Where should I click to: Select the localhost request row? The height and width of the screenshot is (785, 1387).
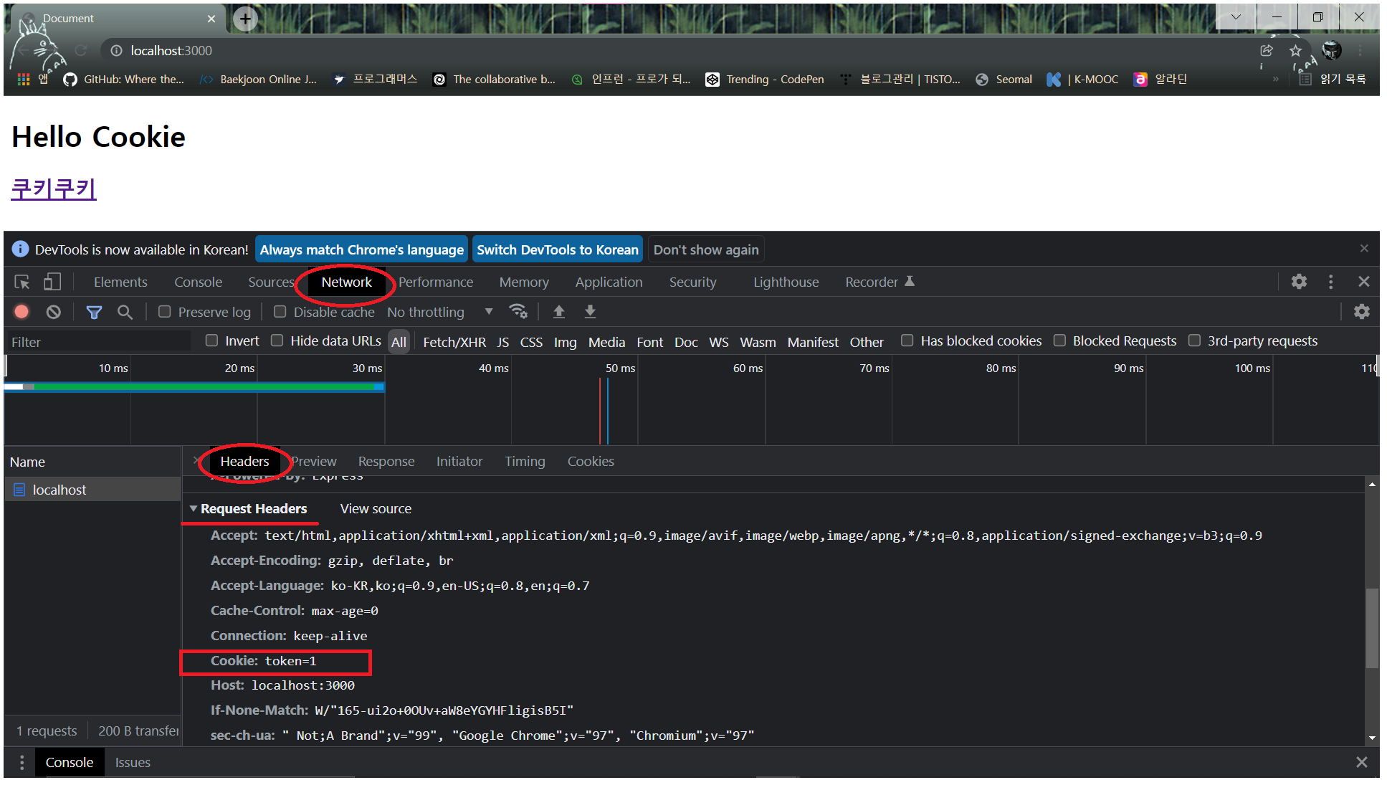pyautogui.click(x=92, y=490)
